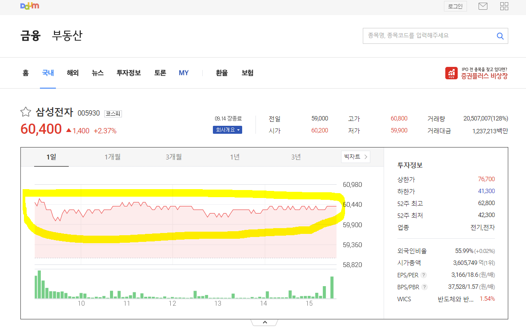Click the tallest volume bar near 15

click(332, 287)
